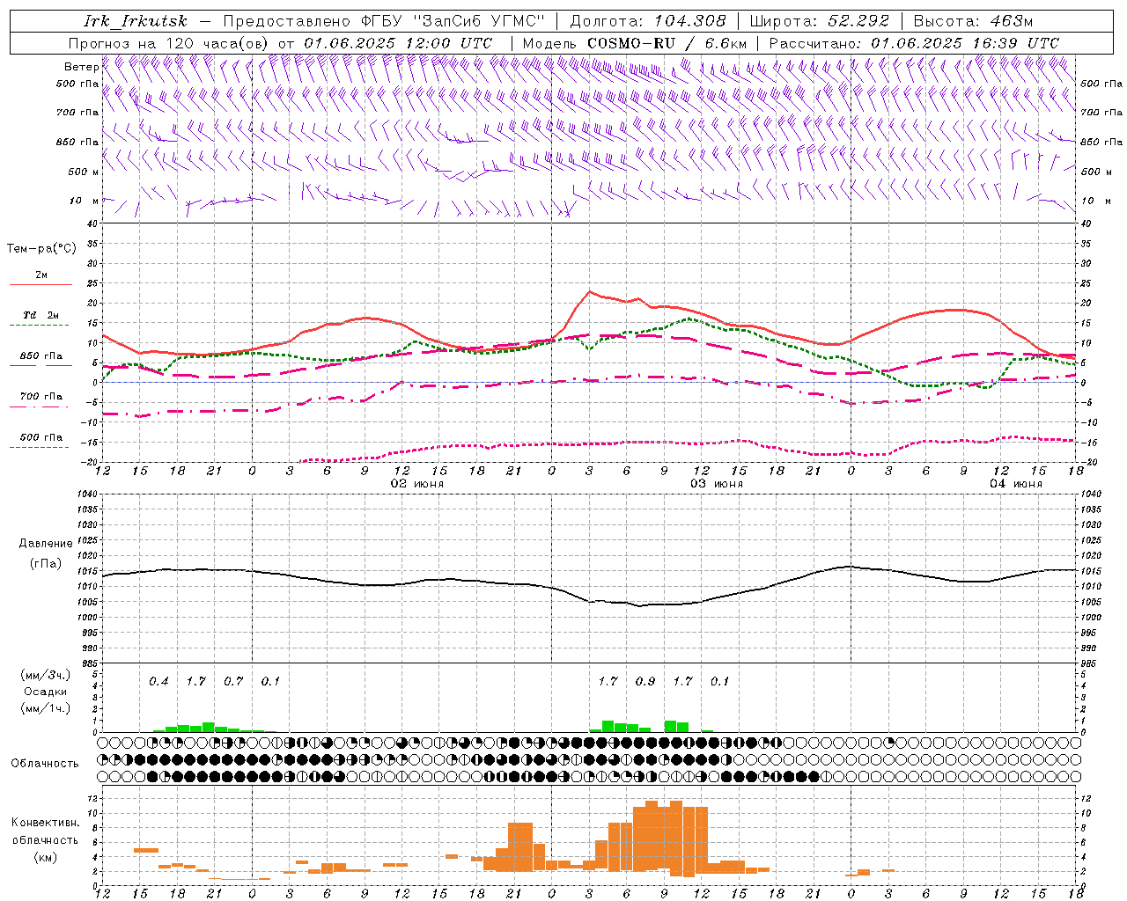Click the '(мм/1ч.)' hourly precipitation unit label
Viewport: 1127px width, 901px height.
pyautogui.click(x=46, y=708)
